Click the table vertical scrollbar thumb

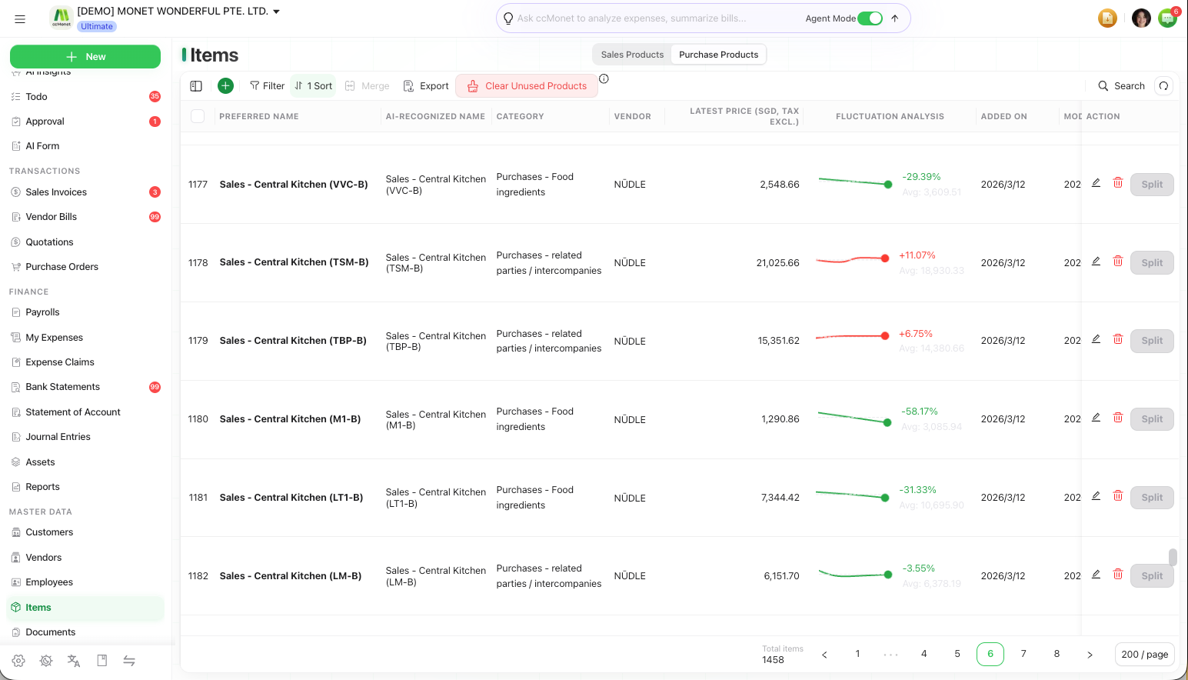pyautogui.click(x=1173, y=557)
